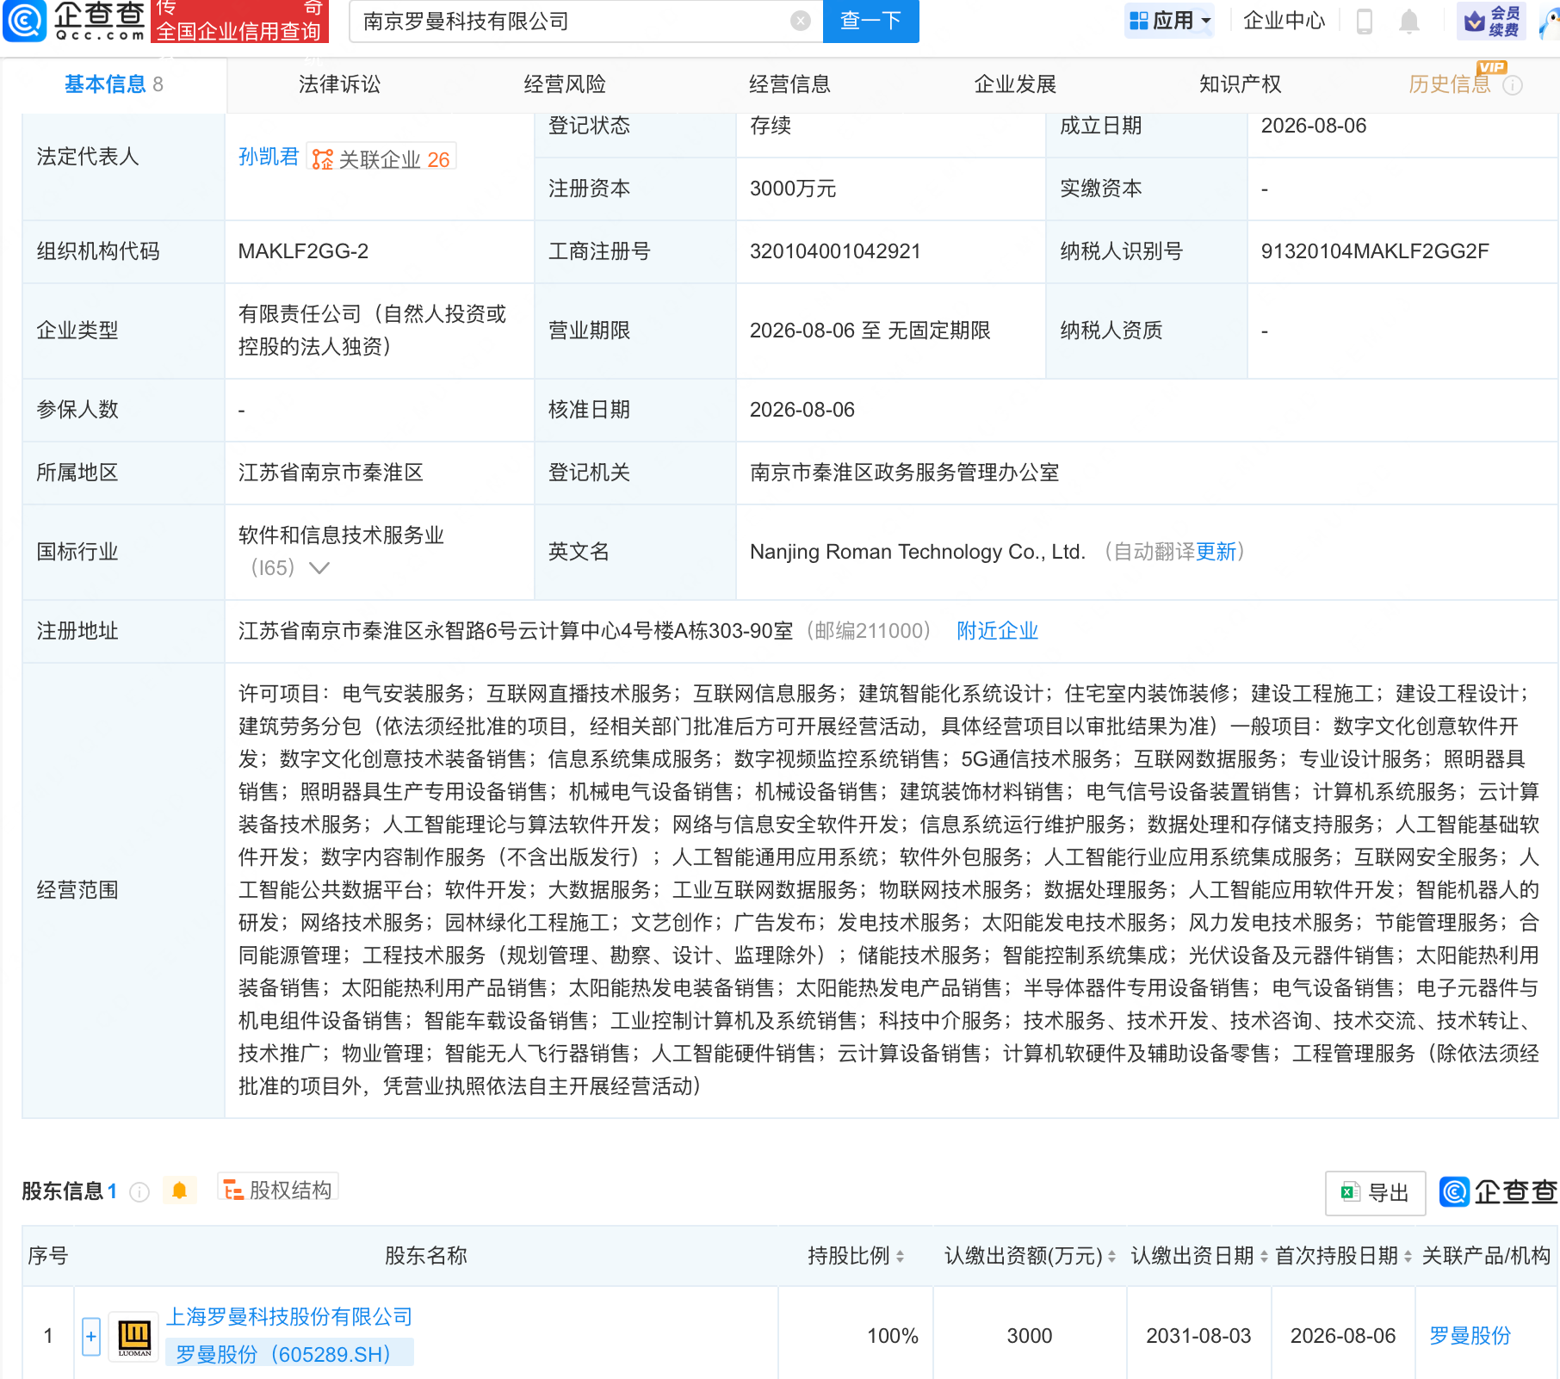Click registered capital value 3000万元
1560x1379 pixels.
point(793,189)
